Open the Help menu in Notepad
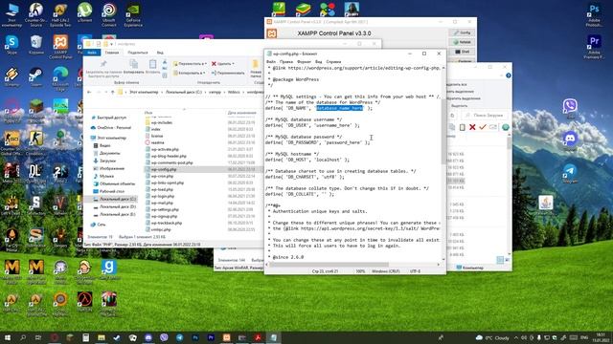 point(333,61)
